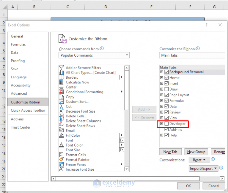
Task: Uncheck the Background Removal tab checkbox
Action: [166, 72]
